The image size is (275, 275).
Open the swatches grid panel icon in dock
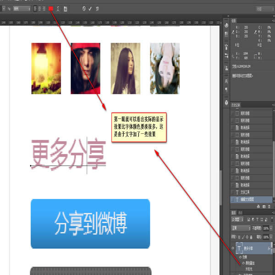click(226, 34)
